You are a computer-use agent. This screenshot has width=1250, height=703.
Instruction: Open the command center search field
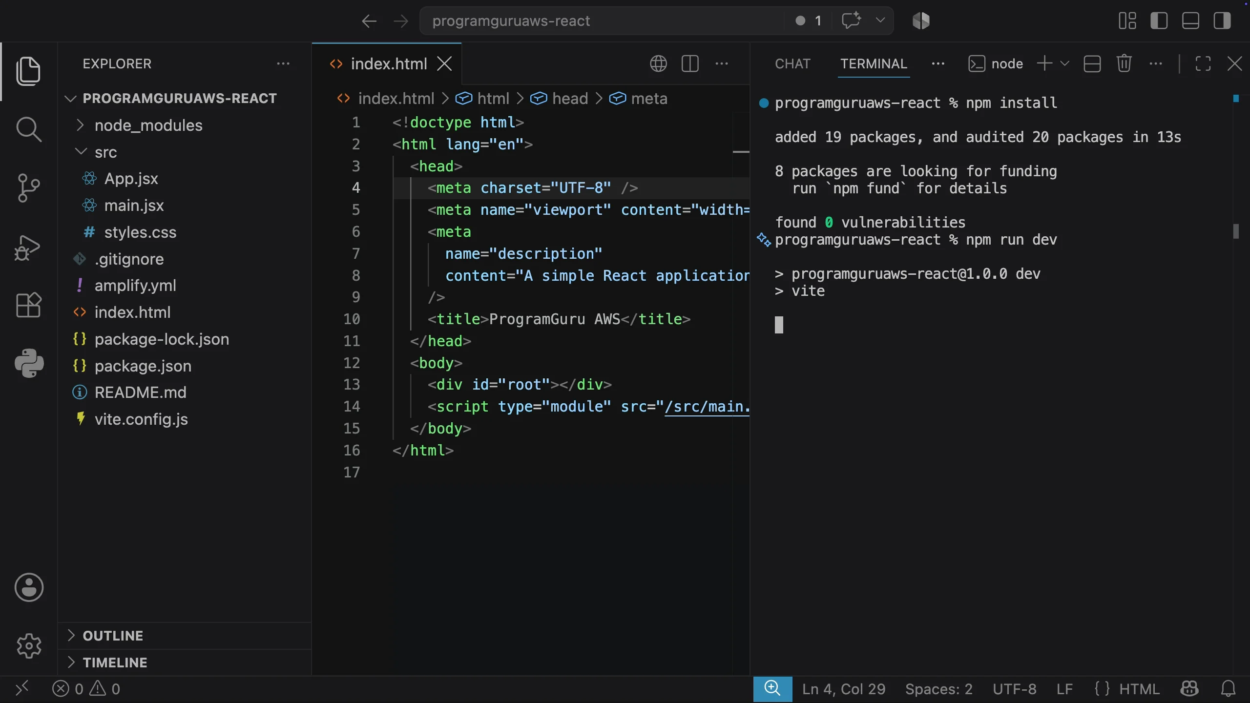(x=602, y=21)
